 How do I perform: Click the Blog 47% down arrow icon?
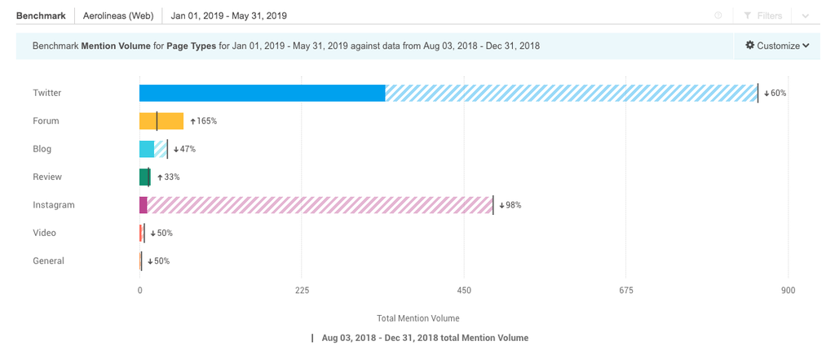coord(175,149)
